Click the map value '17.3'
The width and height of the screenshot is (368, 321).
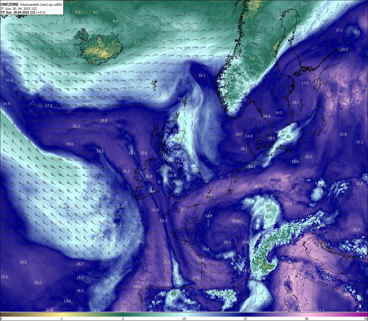pos(321,311)
